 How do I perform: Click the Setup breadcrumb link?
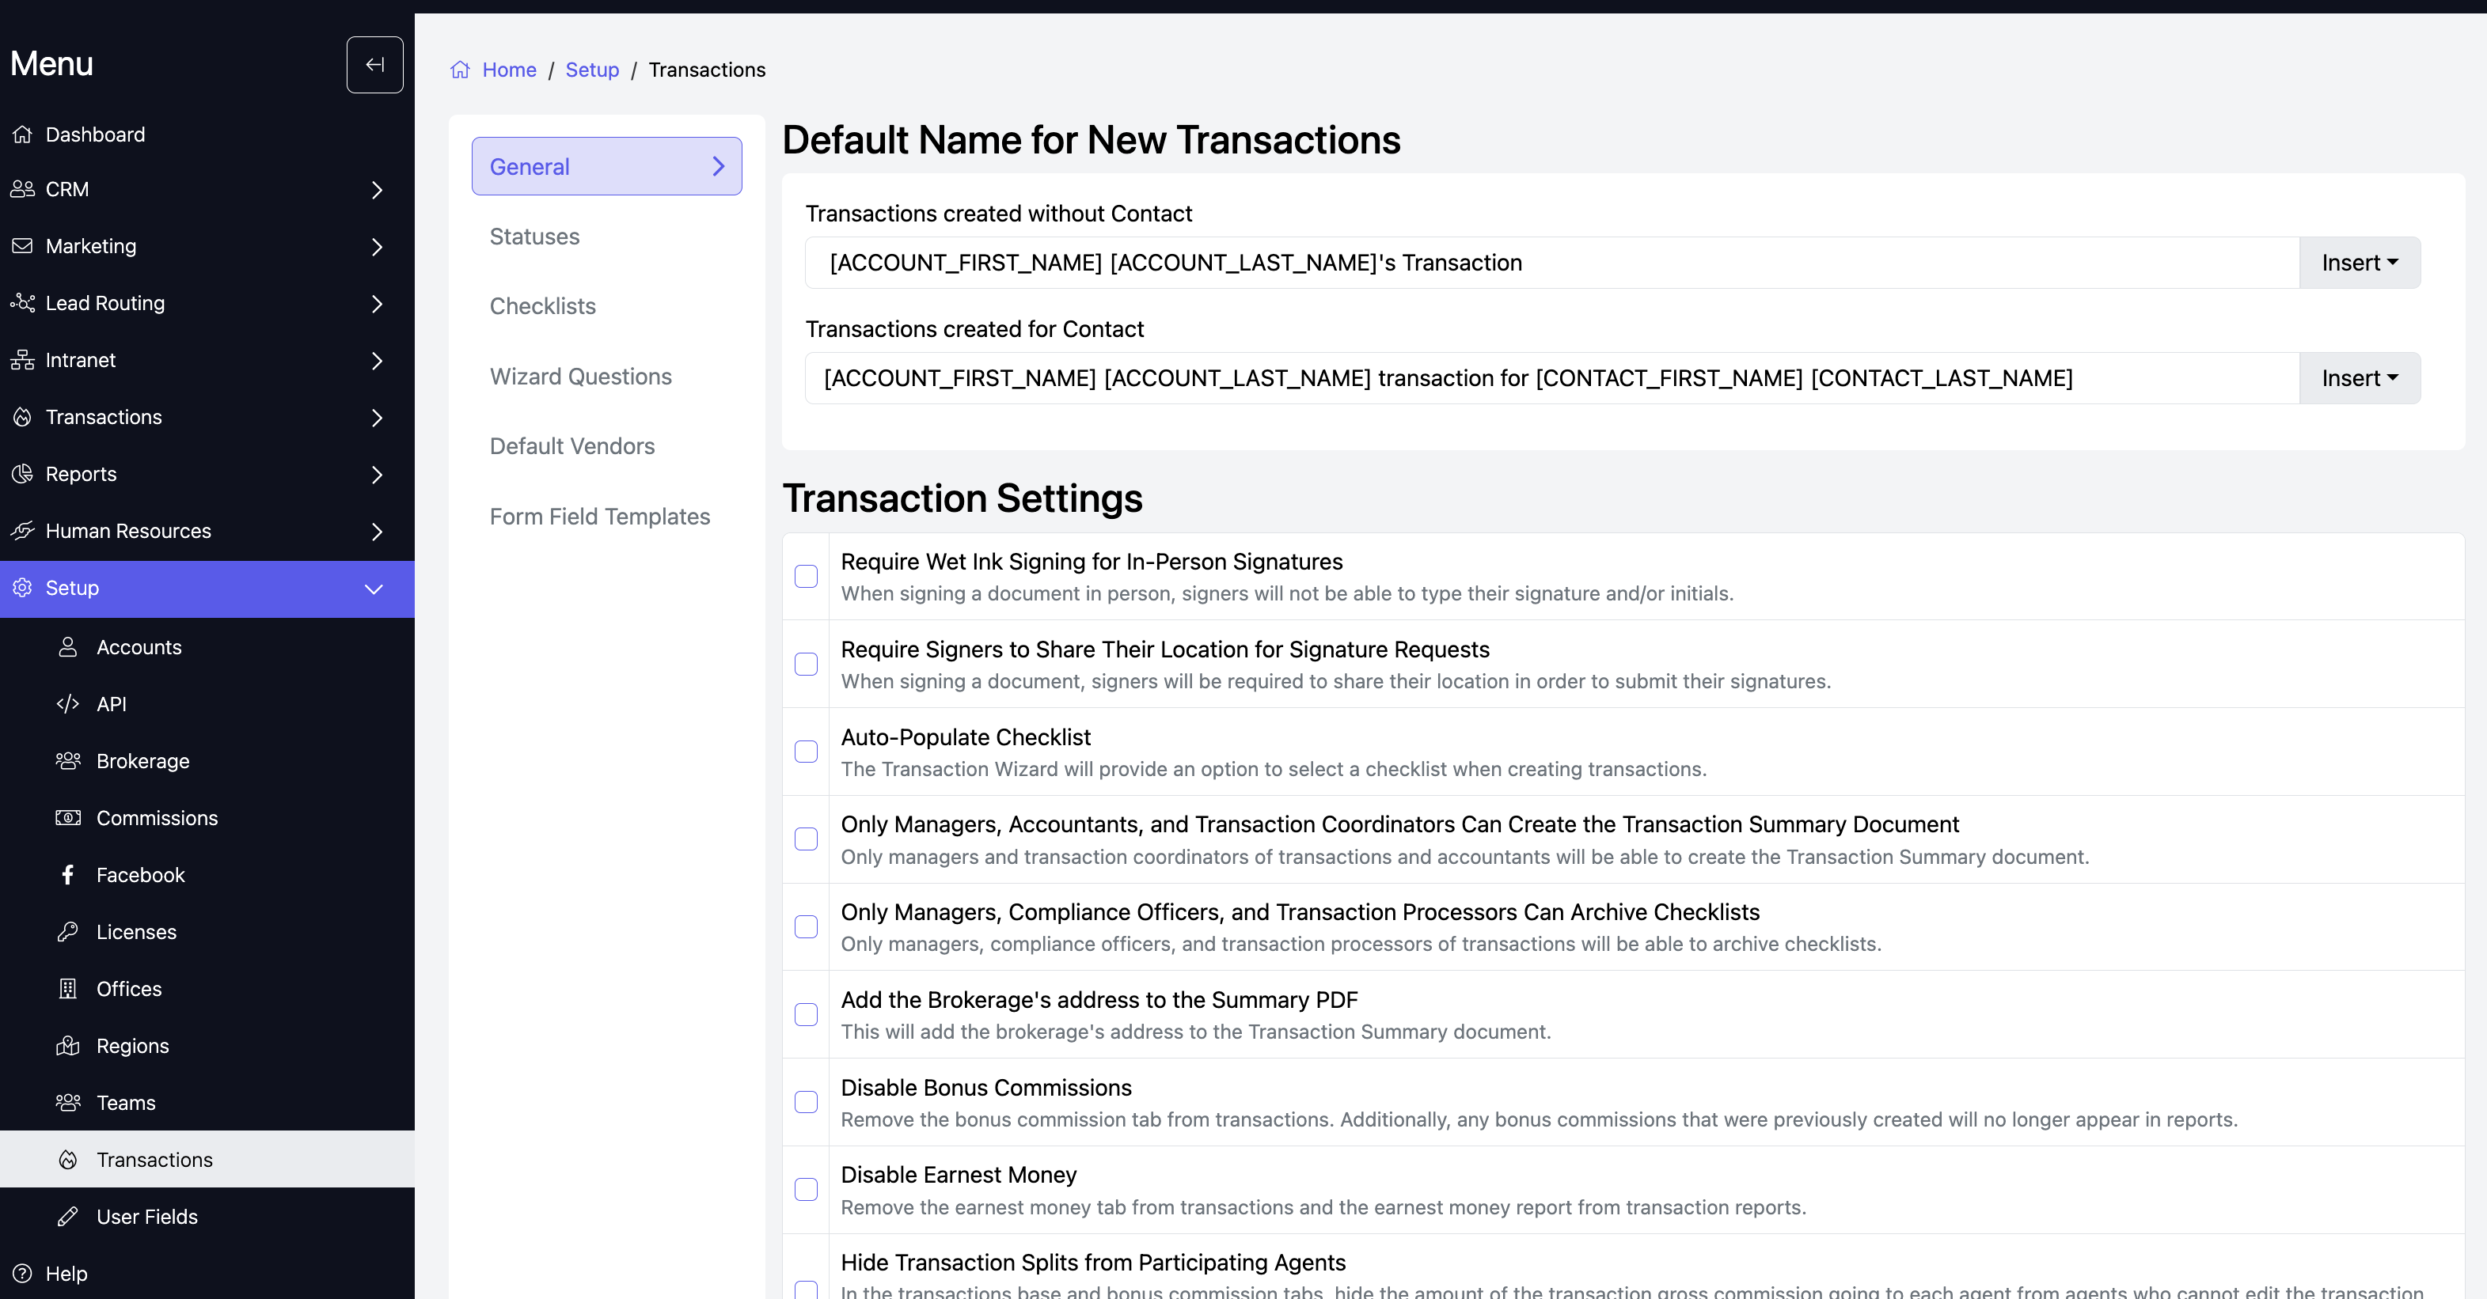point(592,70)
